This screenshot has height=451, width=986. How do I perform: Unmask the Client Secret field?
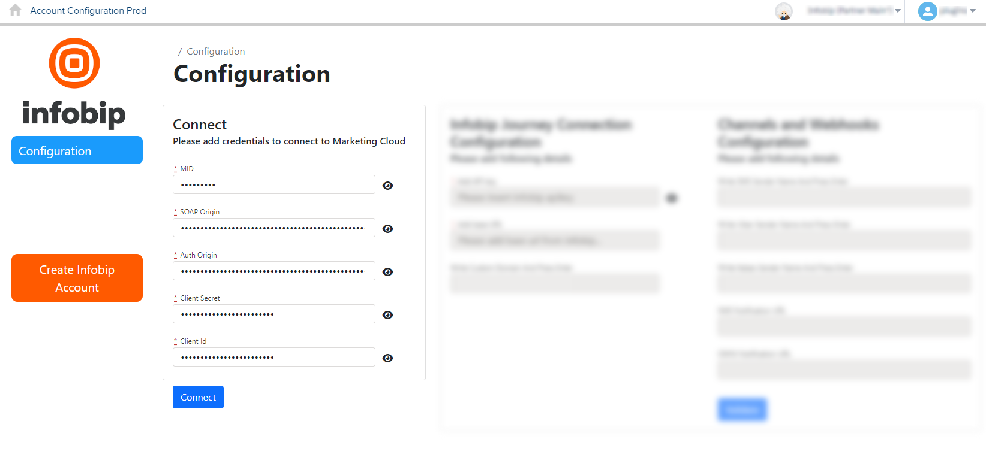[388, 315]
